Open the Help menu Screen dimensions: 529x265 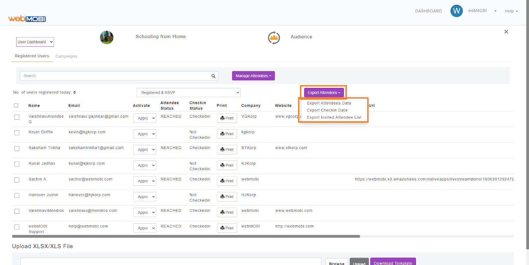click(x=511, y=11)
